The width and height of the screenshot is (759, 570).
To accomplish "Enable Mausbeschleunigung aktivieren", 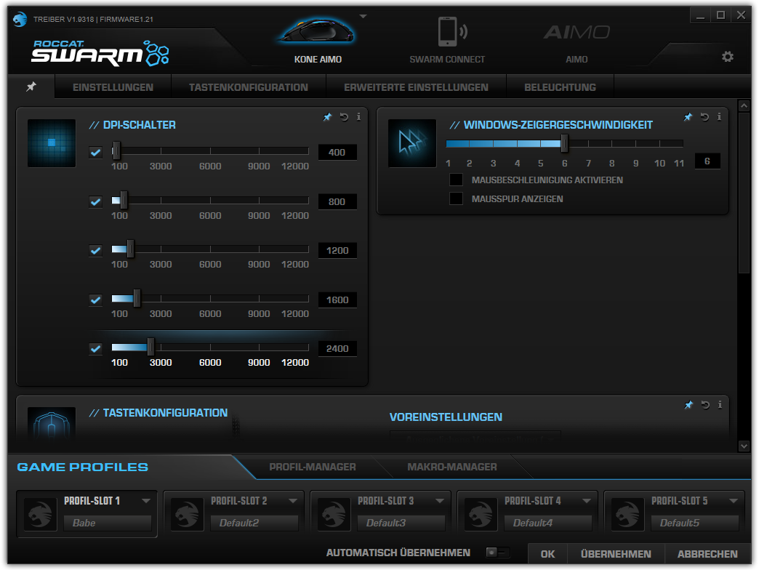I will (457, 180).
